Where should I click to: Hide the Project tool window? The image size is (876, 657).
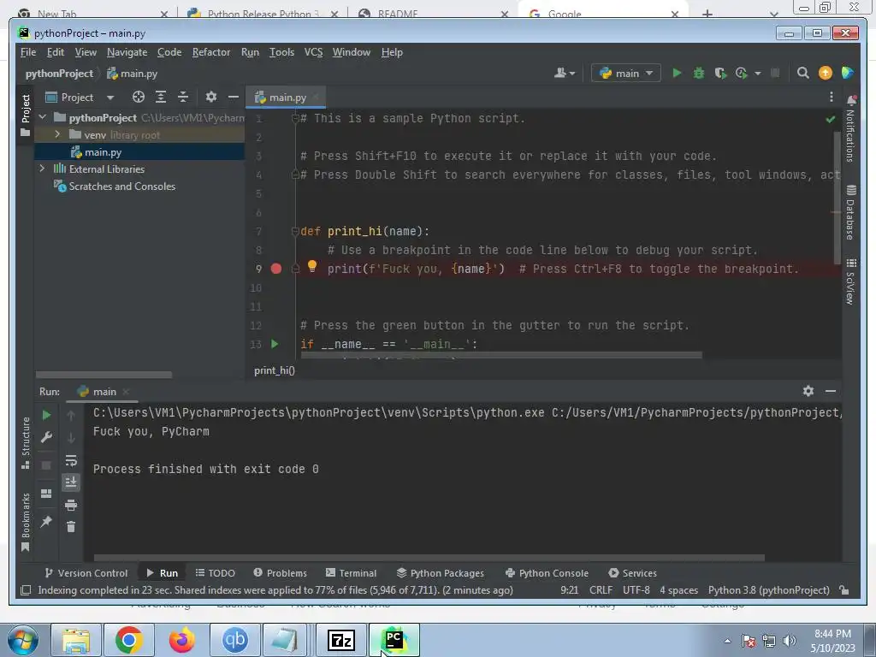coord(234,98)
